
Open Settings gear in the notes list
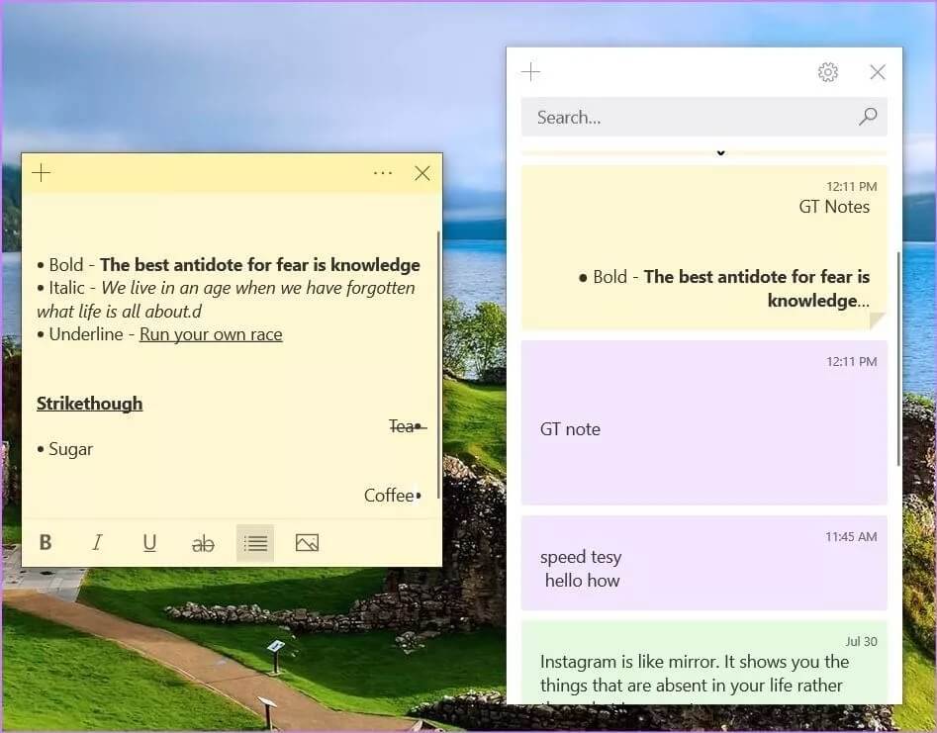coord(828,72)
